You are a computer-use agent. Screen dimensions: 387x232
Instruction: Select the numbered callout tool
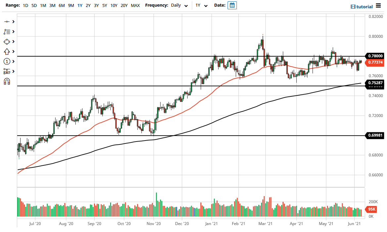(7, 61)
